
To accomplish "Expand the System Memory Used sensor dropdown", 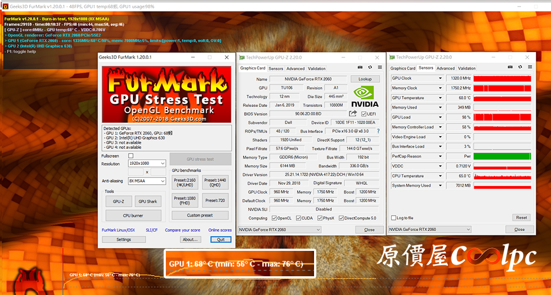I will [x=440, y=185].
